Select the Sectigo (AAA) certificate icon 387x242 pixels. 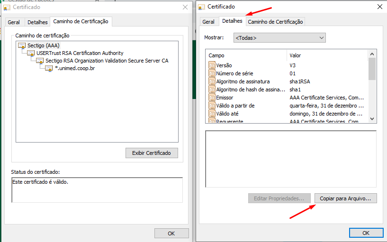pos(22,45)
